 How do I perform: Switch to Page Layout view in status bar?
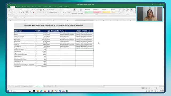(146, 88)
